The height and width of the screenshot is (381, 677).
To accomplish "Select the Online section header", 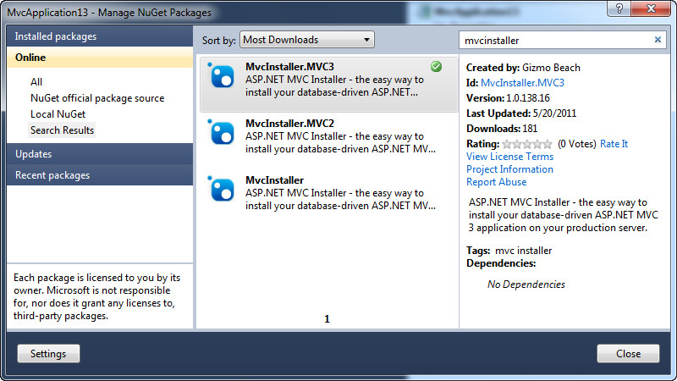I will coord(100,57).
